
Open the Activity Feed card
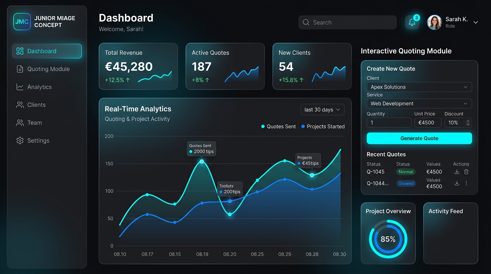point(451,233)
